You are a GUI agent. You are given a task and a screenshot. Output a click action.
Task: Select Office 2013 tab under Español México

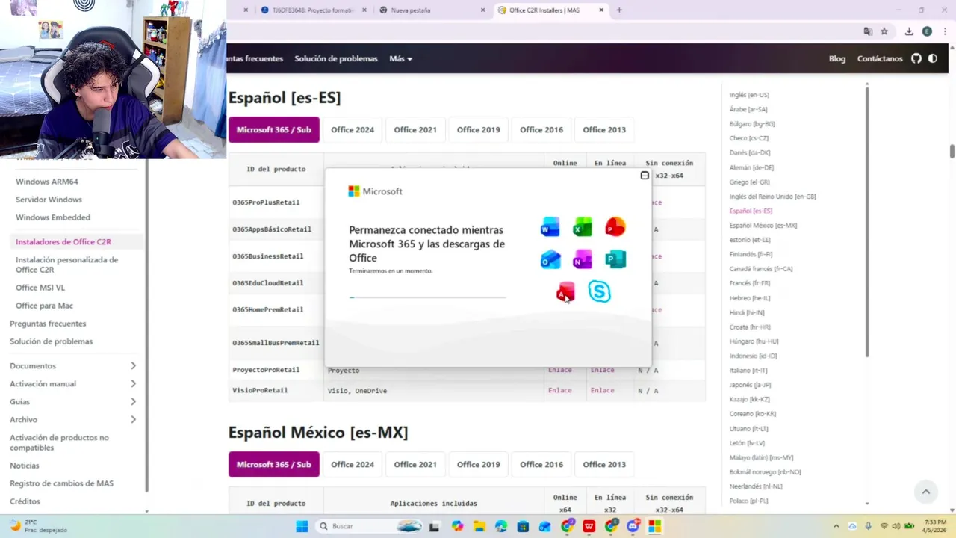coord(604,464)
